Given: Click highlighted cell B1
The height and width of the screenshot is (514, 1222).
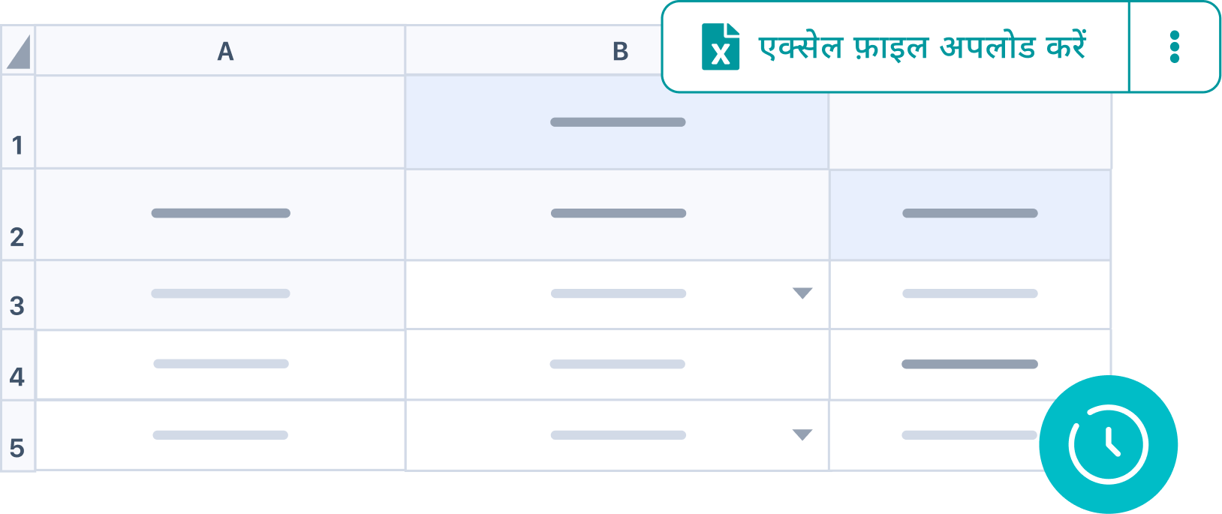Looking at the screenshot, I should (617, 122).
